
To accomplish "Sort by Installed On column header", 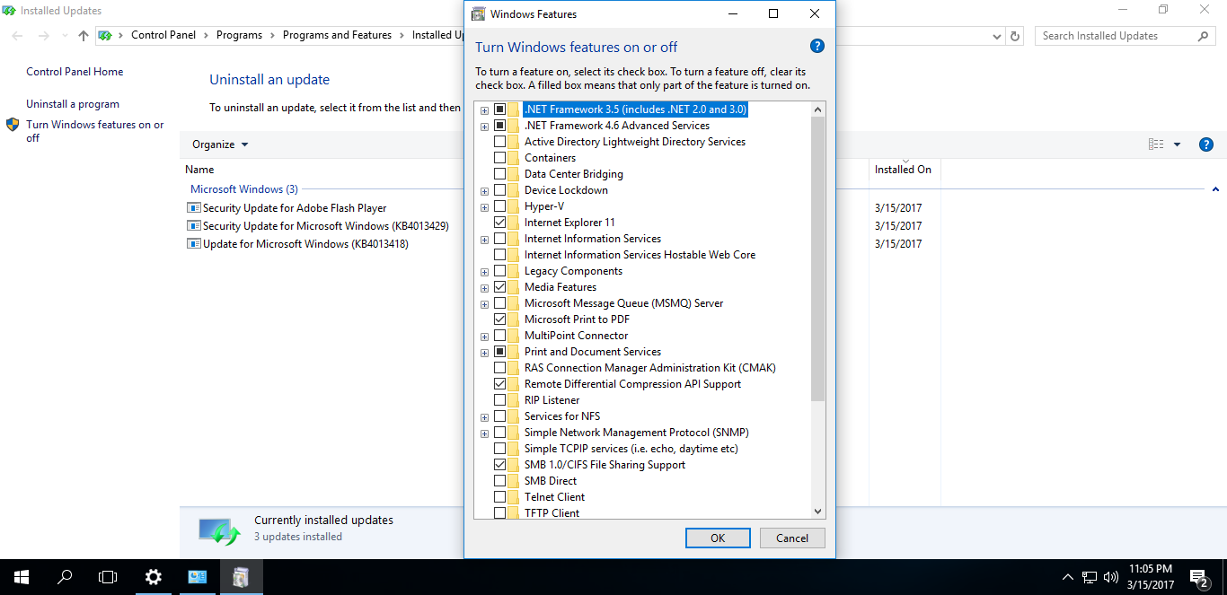I will coord(903,170).
